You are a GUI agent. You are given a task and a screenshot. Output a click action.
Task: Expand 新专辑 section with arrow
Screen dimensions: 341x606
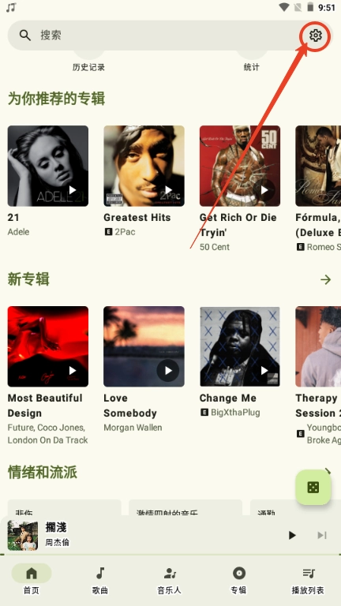click(x=325, y=279)
